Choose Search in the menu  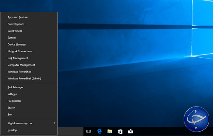29,108
